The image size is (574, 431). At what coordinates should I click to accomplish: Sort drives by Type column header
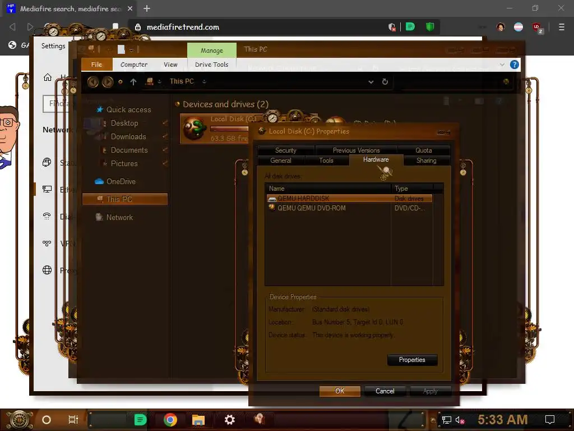[412, 189]
